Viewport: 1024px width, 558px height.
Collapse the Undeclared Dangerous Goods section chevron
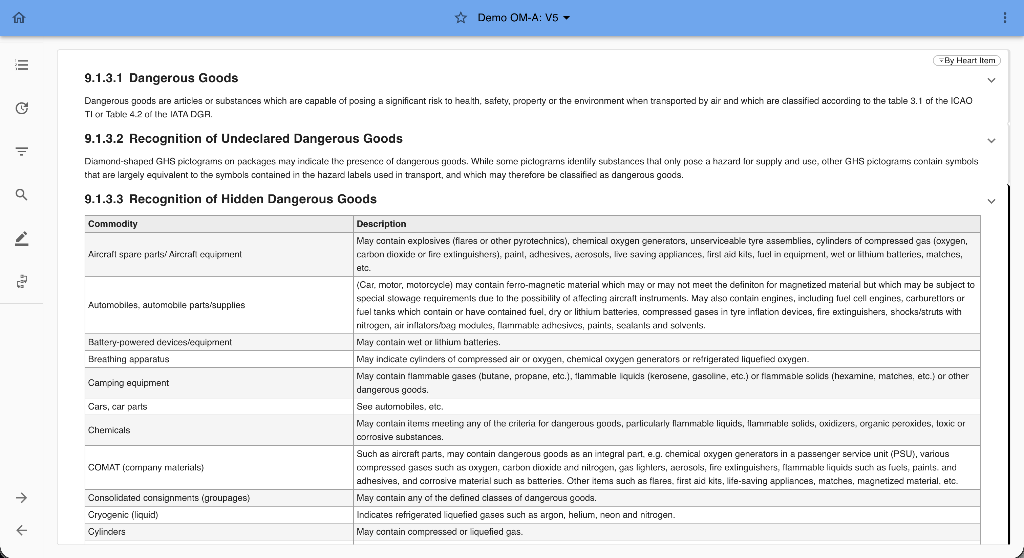coord(991,141)
